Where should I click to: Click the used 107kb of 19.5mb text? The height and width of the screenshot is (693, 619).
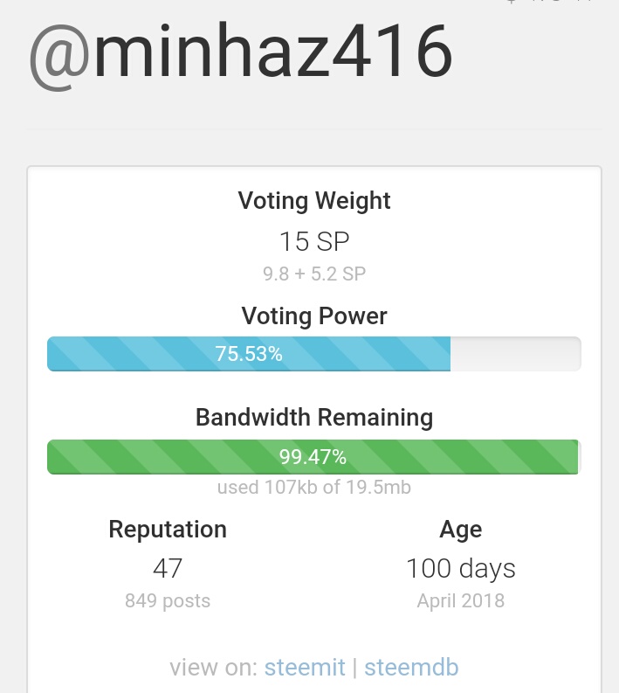click(x=314, y=488)
